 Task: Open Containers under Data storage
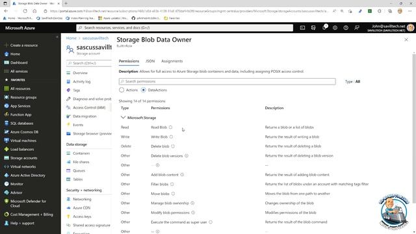(x=81, y=153)
